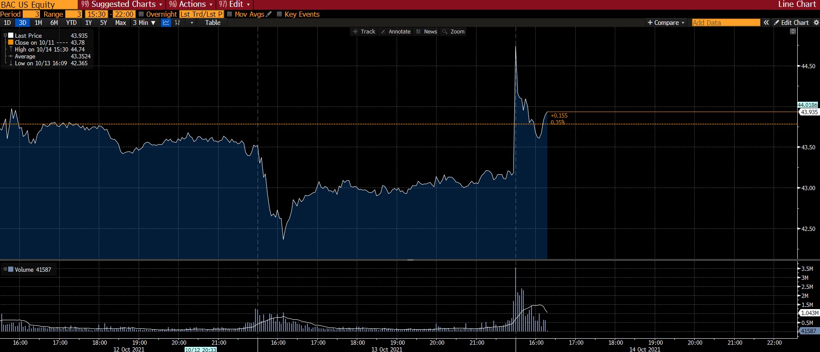This screenshot has height=352, width=820.
Task: Check the Key Events checkbox
Action: [279, 14]
